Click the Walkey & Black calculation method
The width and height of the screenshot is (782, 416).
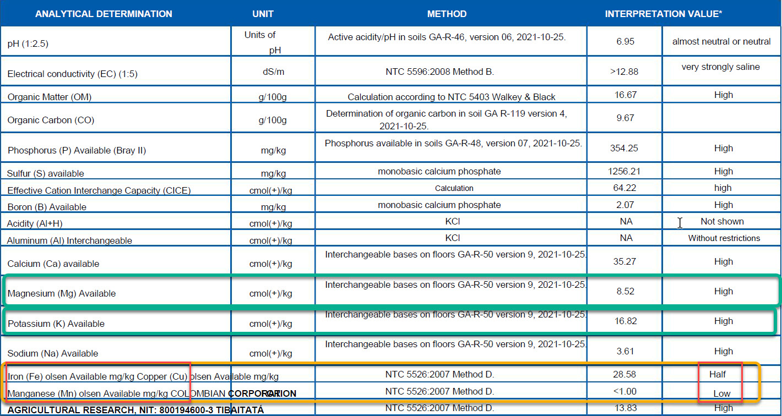pos(452,97)
